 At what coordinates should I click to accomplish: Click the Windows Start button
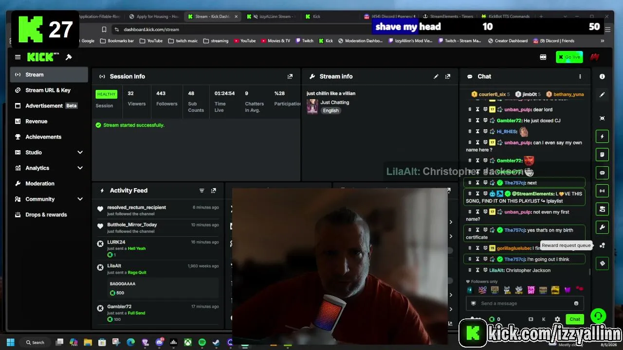click(11, 343)
